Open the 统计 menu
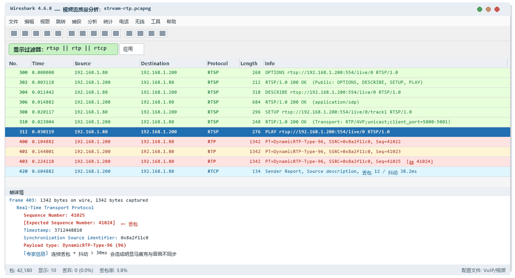 (x=108, y=22)
